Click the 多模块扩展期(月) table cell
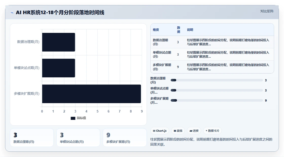This screenshot has height=157, width=284. 162,67
